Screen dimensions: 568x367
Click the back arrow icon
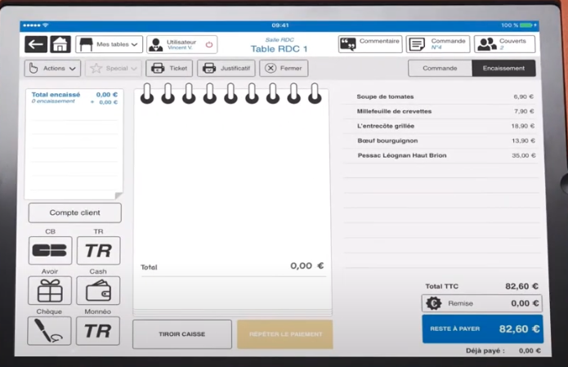click(x=35, y=44)
